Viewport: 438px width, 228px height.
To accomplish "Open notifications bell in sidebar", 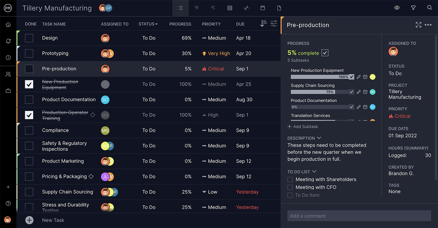I will coord(8,41).
